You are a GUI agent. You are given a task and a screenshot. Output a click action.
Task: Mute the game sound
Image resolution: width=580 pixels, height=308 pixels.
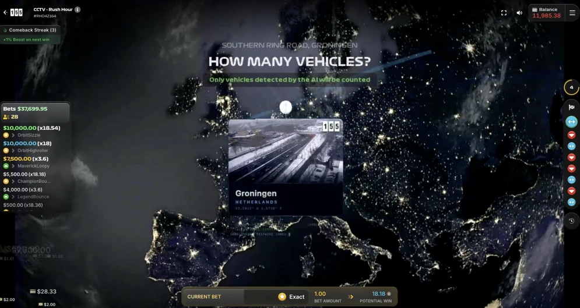click(x=519, y=13)
